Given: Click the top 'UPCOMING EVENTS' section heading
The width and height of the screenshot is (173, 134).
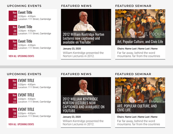Looking at the screenshot, I should (24, 6).
